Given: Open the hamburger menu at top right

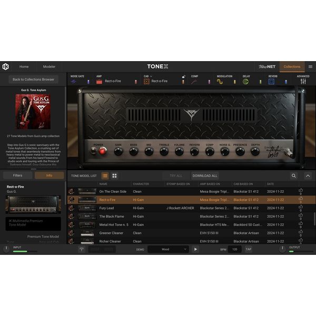Looking at the screenshot, I should click(310, 66).
